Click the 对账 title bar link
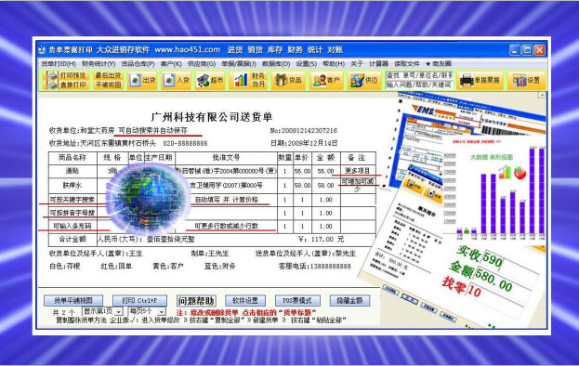The image size is (579, 366). [x=335, y=50]
